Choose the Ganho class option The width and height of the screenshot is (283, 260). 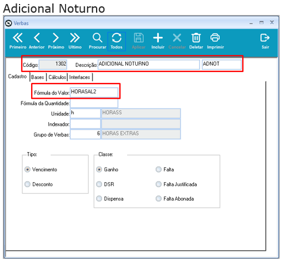99,169
